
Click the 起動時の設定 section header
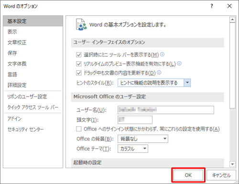click(148, 163)
